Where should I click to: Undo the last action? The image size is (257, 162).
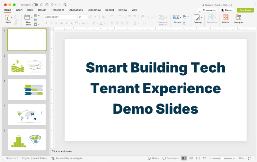tap(52, 5)
